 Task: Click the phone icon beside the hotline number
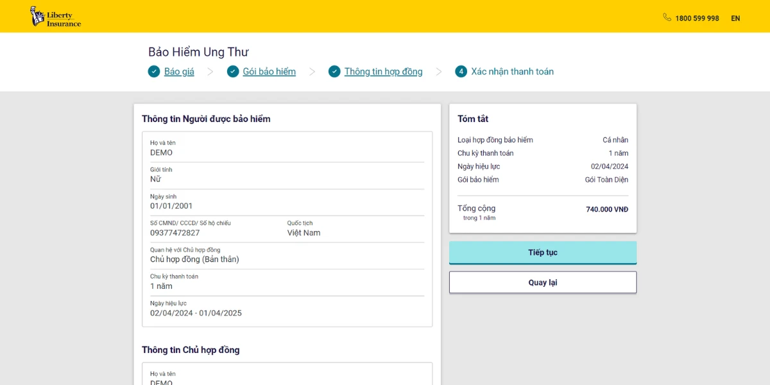pyautogui.click(x=667, y=17)
